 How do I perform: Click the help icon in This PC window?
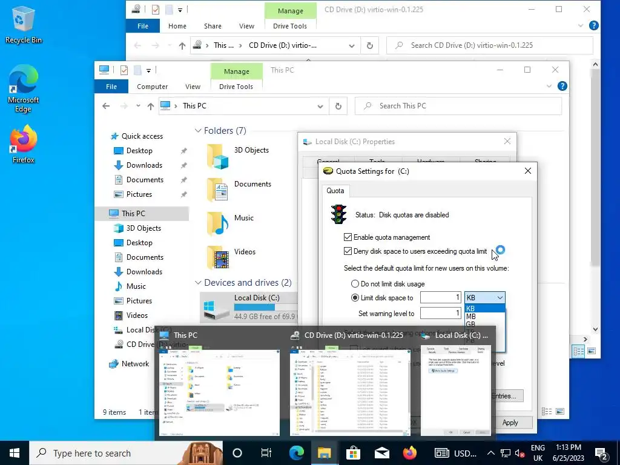(x=562, y=86)
